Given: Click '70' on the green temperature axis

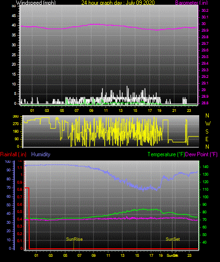Looking at the screenshot, I should click(204, 220).
